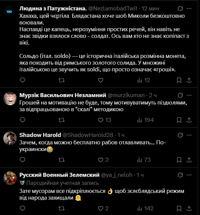Open more options for NezlamobadTwit tweet
The image size is (200, 215).
(189, 8)
